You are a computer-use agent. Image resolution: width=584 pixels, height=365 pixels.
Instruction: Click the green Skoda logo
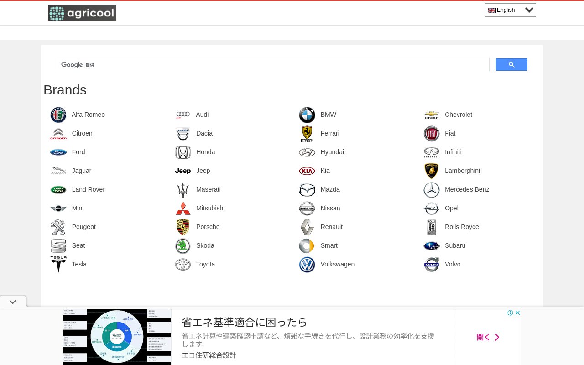pyautogui.click(x=182, y=246)
